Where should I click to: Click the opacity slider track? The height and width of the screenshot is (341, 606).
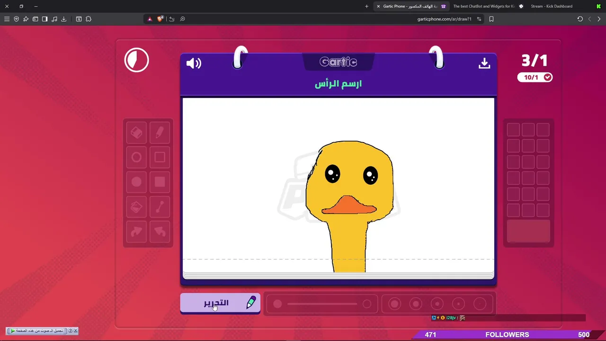pyautogui.click(x=322, y=304)
